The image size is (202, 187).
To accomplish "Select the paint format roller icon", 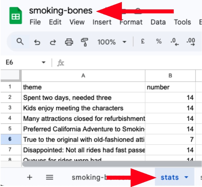I will coord(85,42).
